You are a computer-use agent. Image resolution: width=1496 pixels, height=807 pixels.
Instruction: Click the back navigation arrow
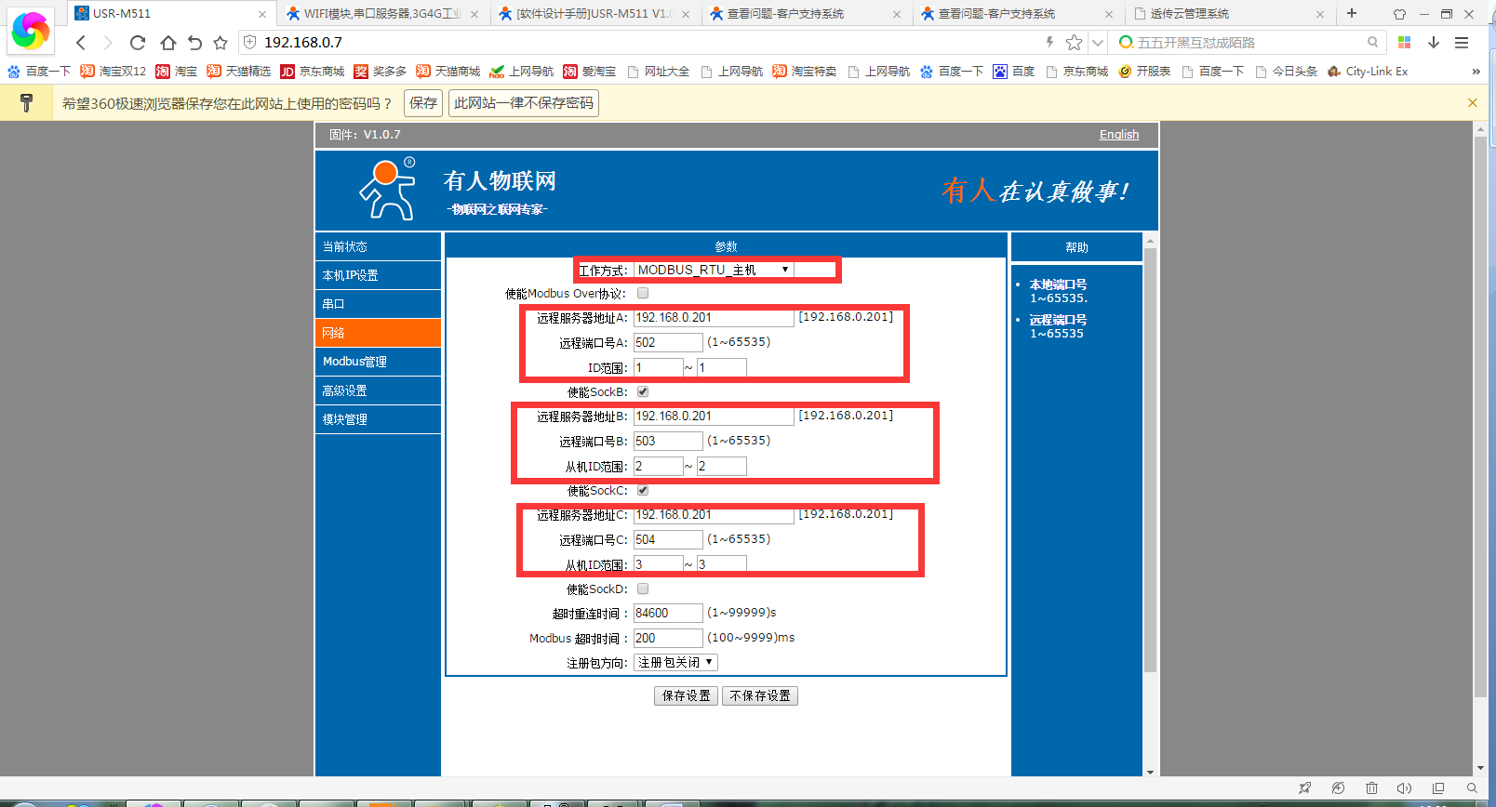pos(81,43)
